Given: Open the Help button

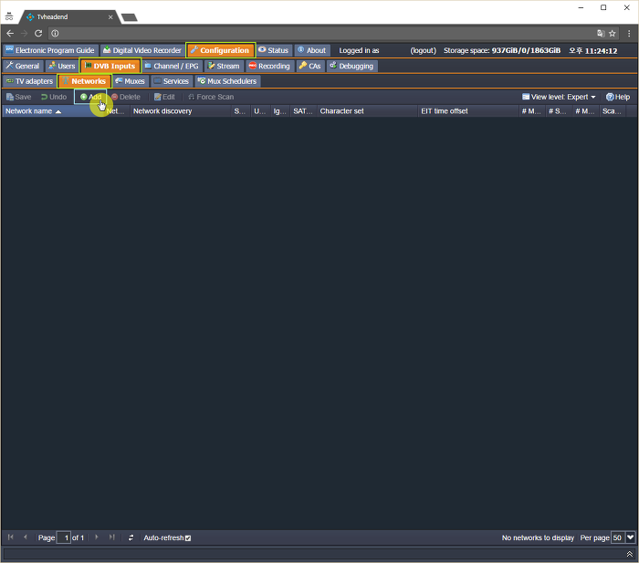Looking at the screenshot, I should click(x=618, y=97).
